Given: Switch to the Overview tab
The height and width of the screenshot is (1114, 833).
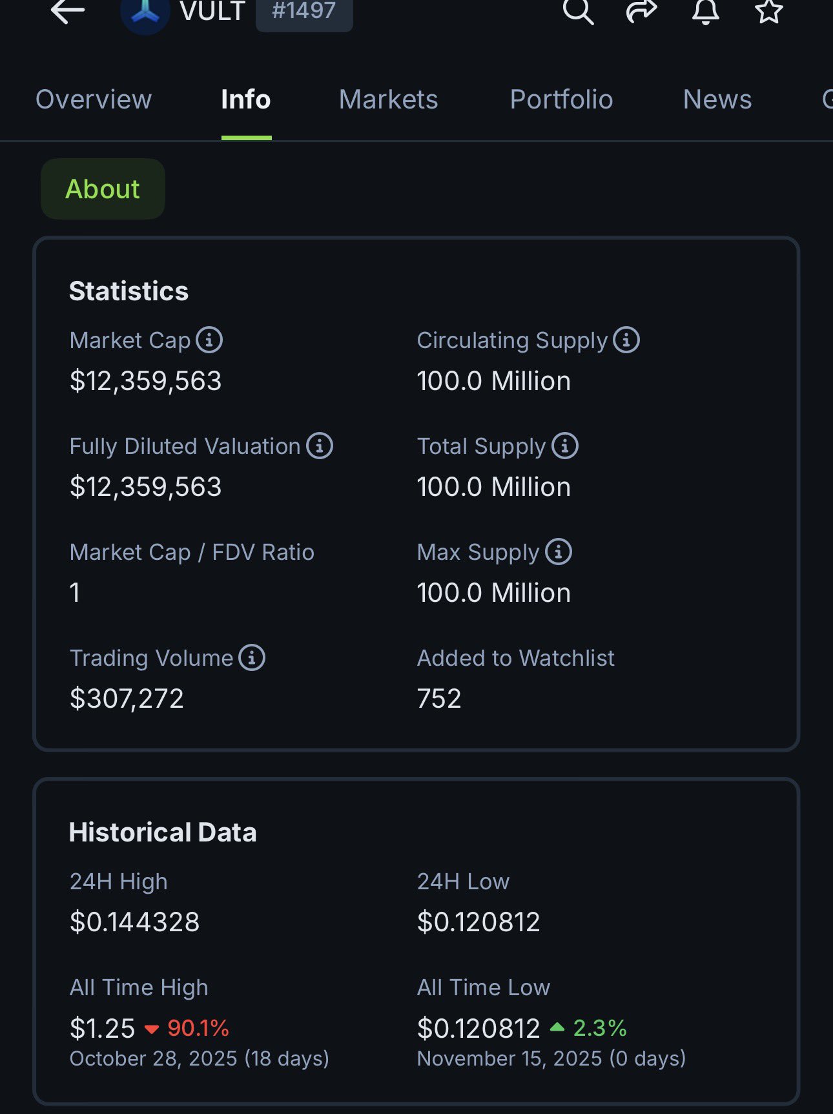Looking at the screenshot, I should coord(94,99).
